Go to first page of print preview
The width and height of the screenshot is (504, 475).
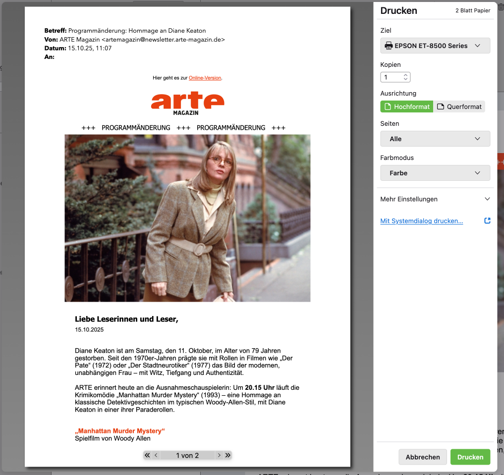147,455
